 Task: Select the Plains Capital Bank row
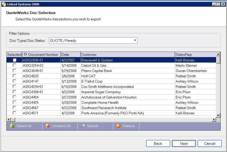111,71
